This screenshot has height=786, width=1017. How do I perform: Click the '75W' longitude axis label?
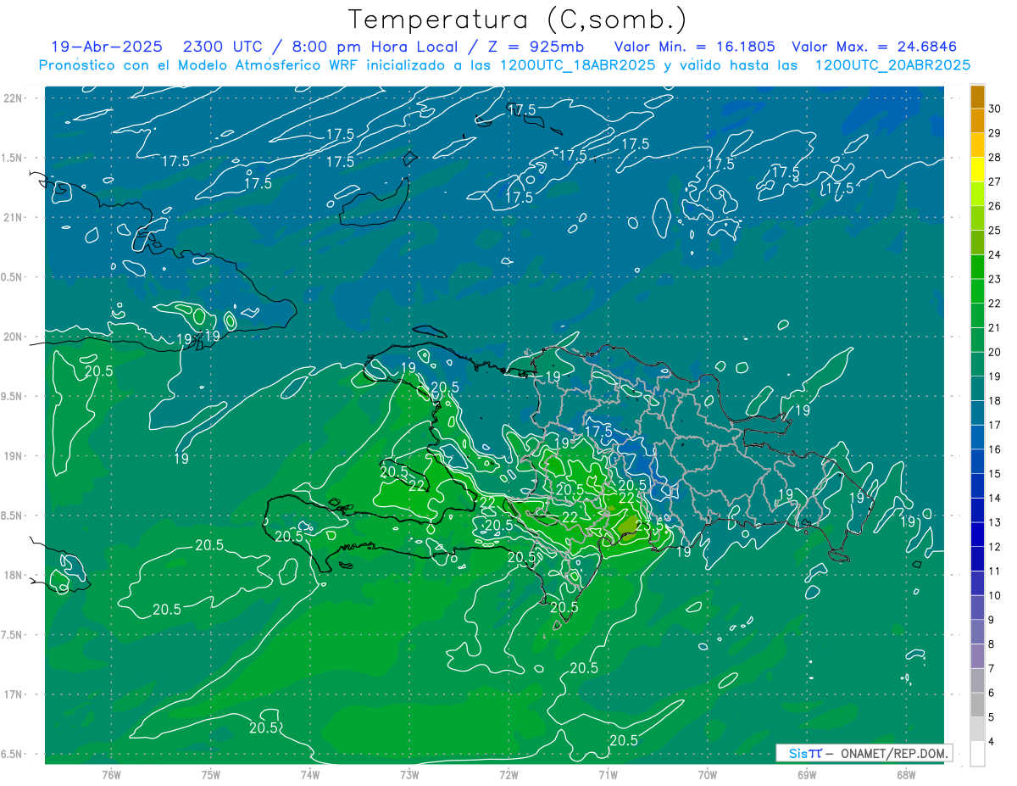[210, 774]
